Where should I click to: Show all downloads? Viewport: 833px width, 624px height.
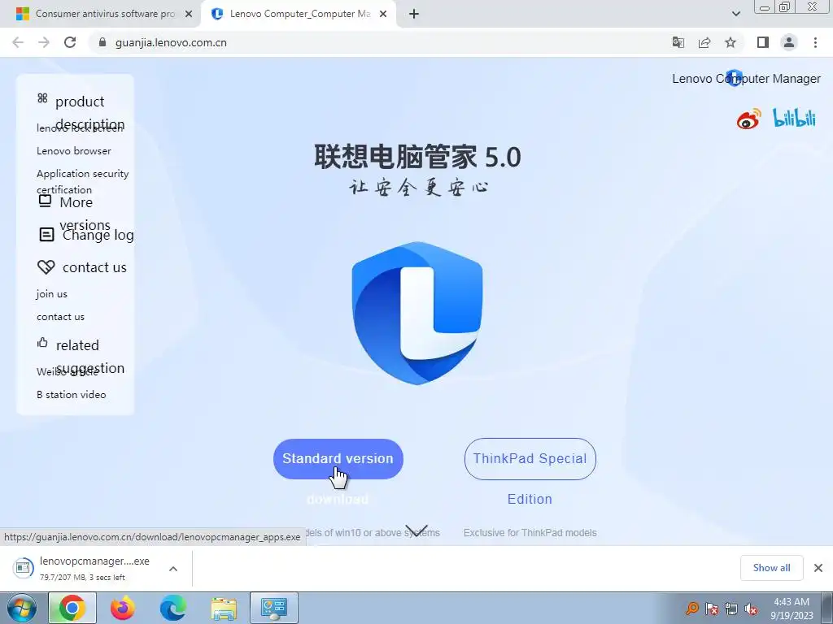coord(772,568)
